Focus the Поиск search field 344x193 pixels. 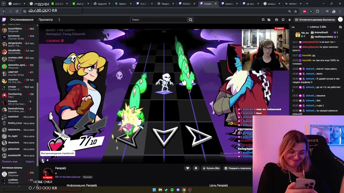click(159, 20)
